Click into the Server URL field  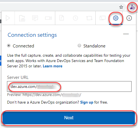[69, 86]
